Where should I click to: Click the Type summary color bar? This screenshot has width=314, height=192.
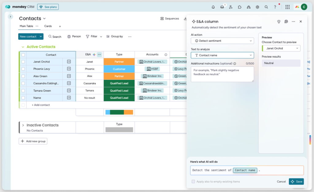tap(119, 113)
